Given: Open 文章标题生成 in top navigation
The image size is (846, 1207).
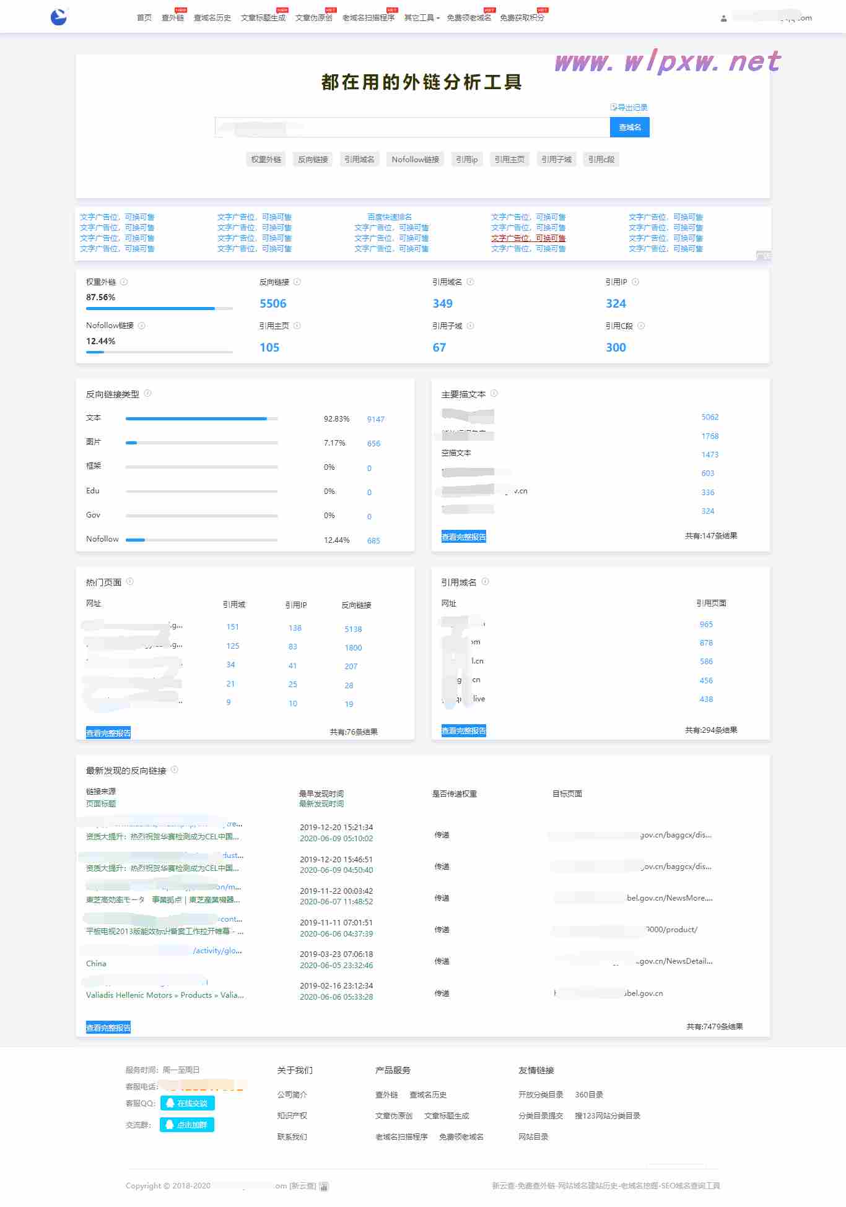Looking at the screenshot, I should pyautogui.click(x=263, y=18).
